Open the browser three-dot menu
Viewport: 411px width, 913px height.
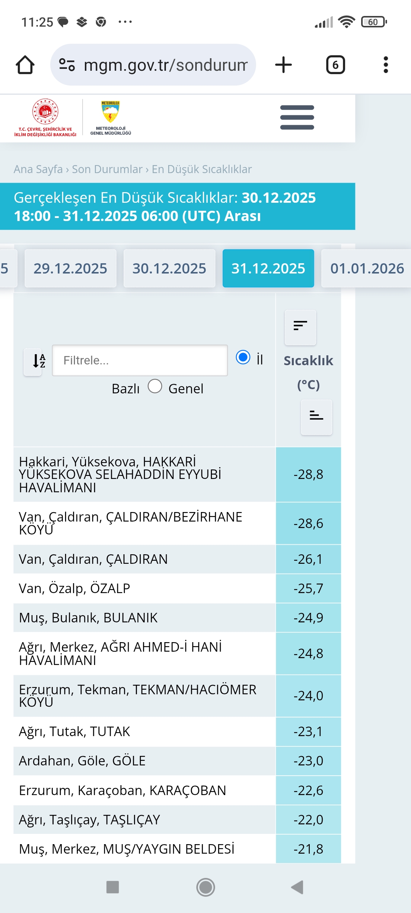click(x=386, y=65)
